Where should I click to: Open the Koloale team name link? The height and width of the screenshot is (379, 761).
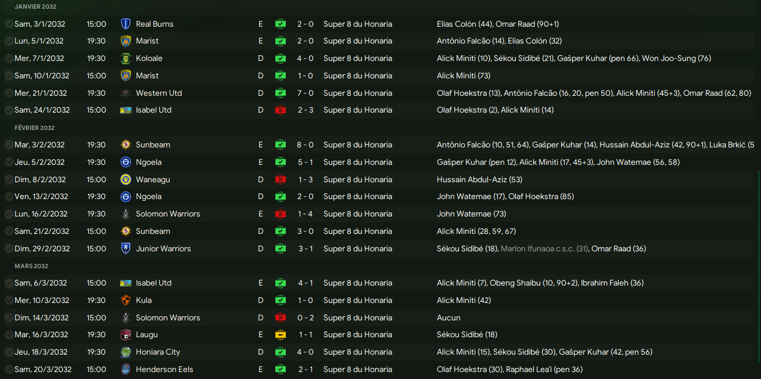149,58
